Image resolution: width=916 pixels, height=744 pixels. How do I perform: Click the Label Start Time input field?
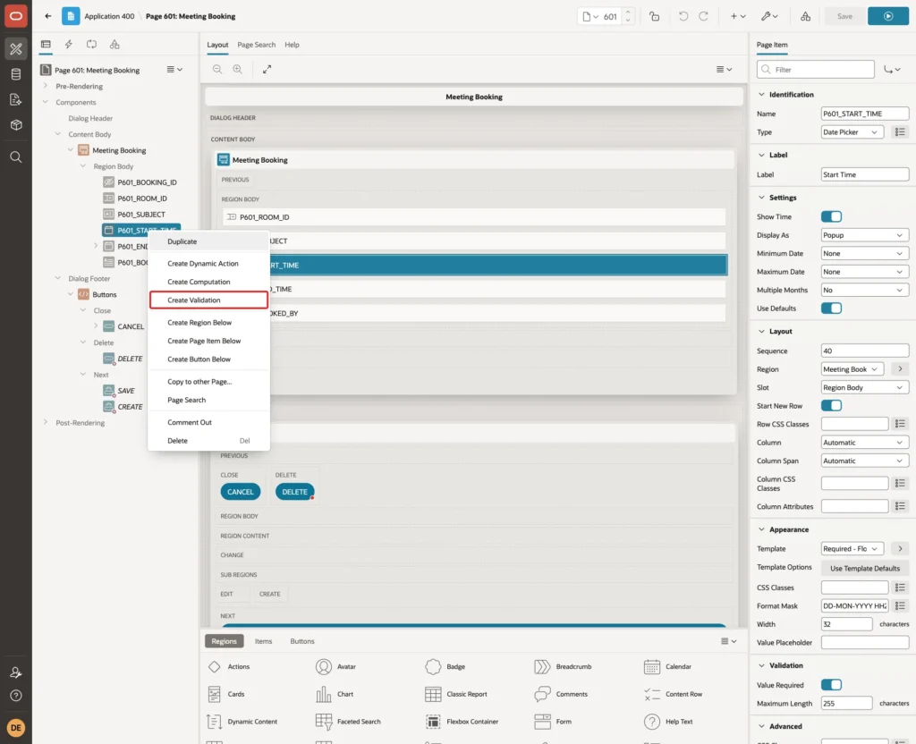[x=865, y=174]
